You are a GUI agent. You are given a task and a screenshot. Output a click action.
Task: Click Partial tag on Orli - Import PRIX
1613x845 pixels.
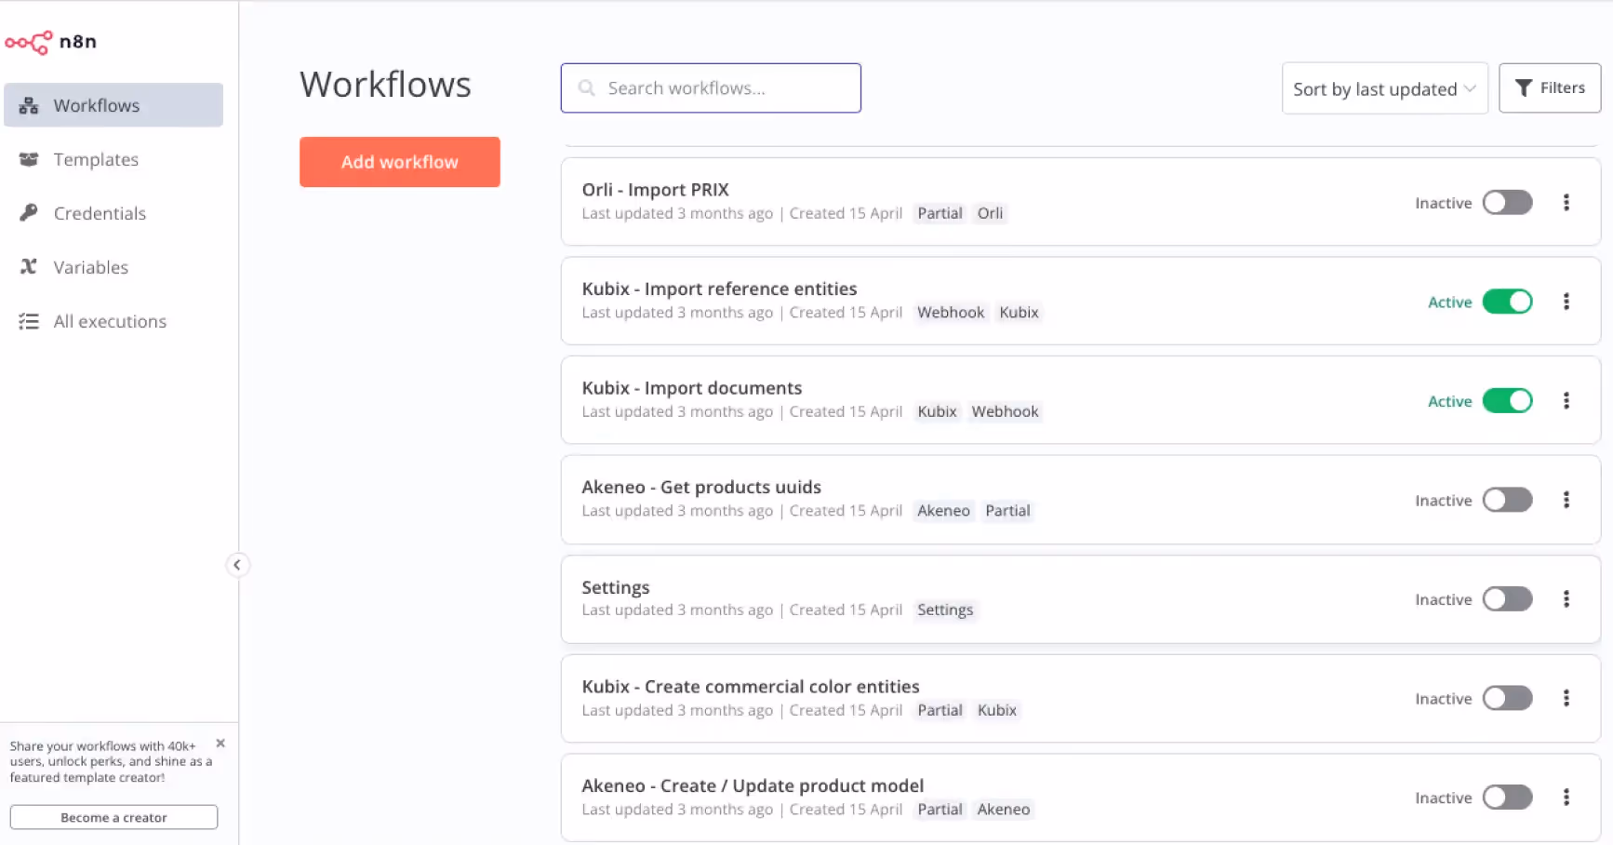tap(940, 213)
